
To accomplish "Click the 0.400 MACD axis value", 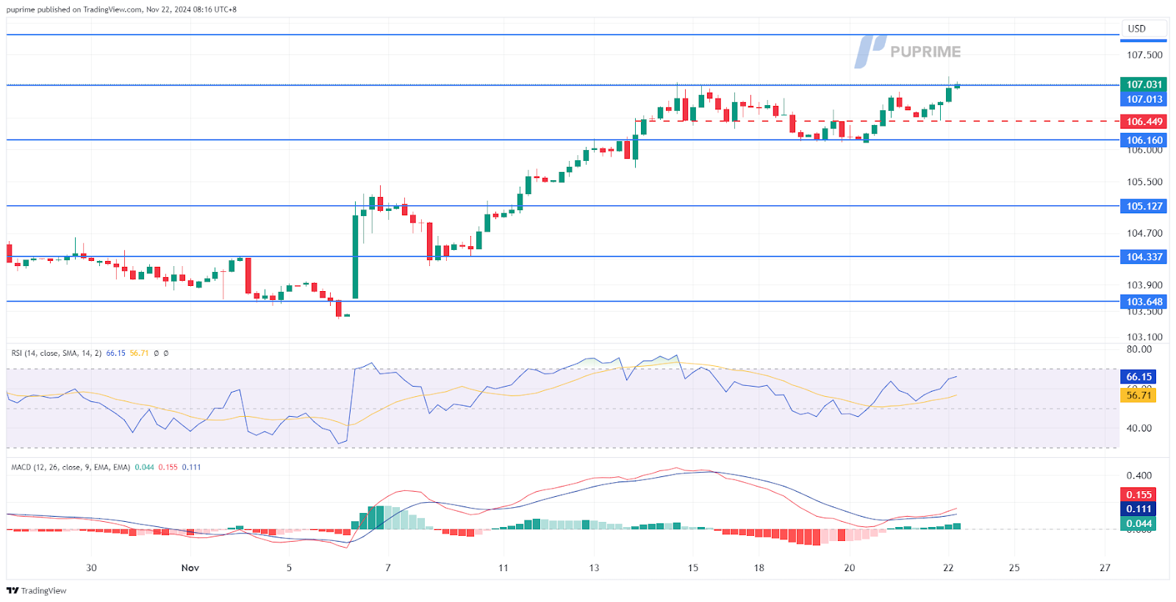I will (1139, 476).
